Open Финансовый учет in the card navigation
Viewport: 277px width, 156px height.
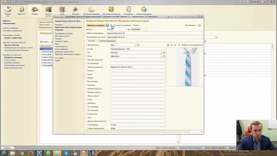(x=61, y=46)
